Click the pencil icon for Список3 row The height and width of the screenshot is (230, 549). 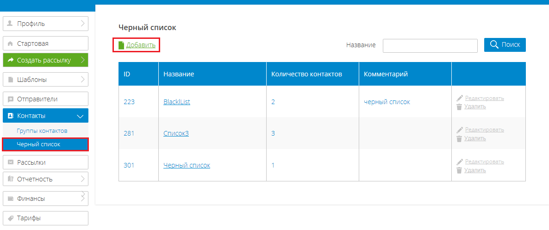point(460,130)
